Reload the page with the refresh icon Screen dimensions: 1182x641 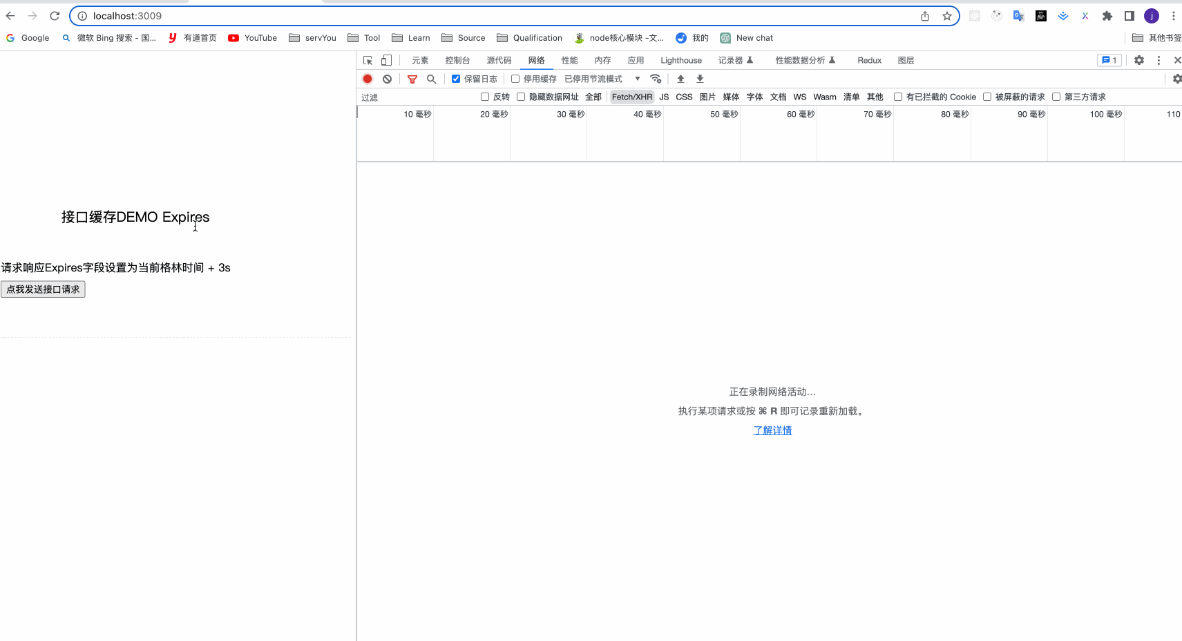click(55, 16)
